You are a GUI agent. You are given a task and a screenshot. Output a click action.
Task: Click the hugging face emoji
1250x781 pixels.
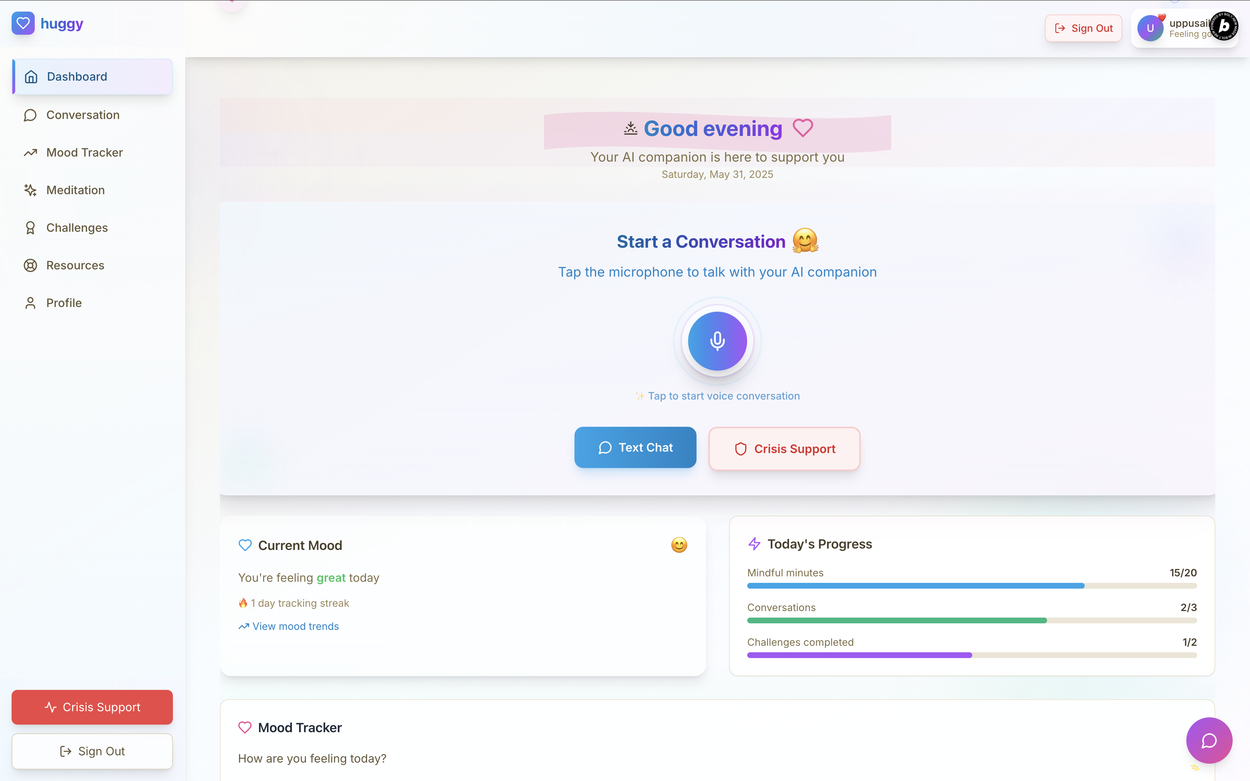(805, 241)
